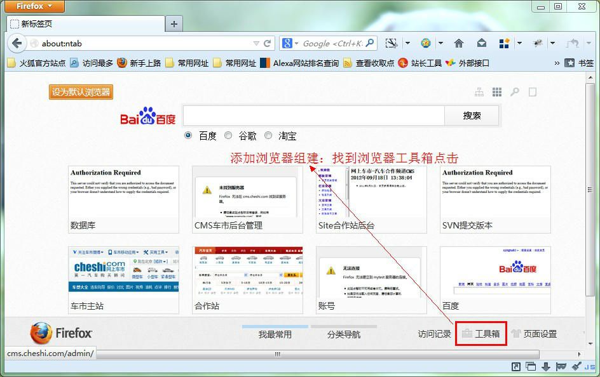Click the 搜索 search button
600x377 pixels.
click(x=472, y=116)
